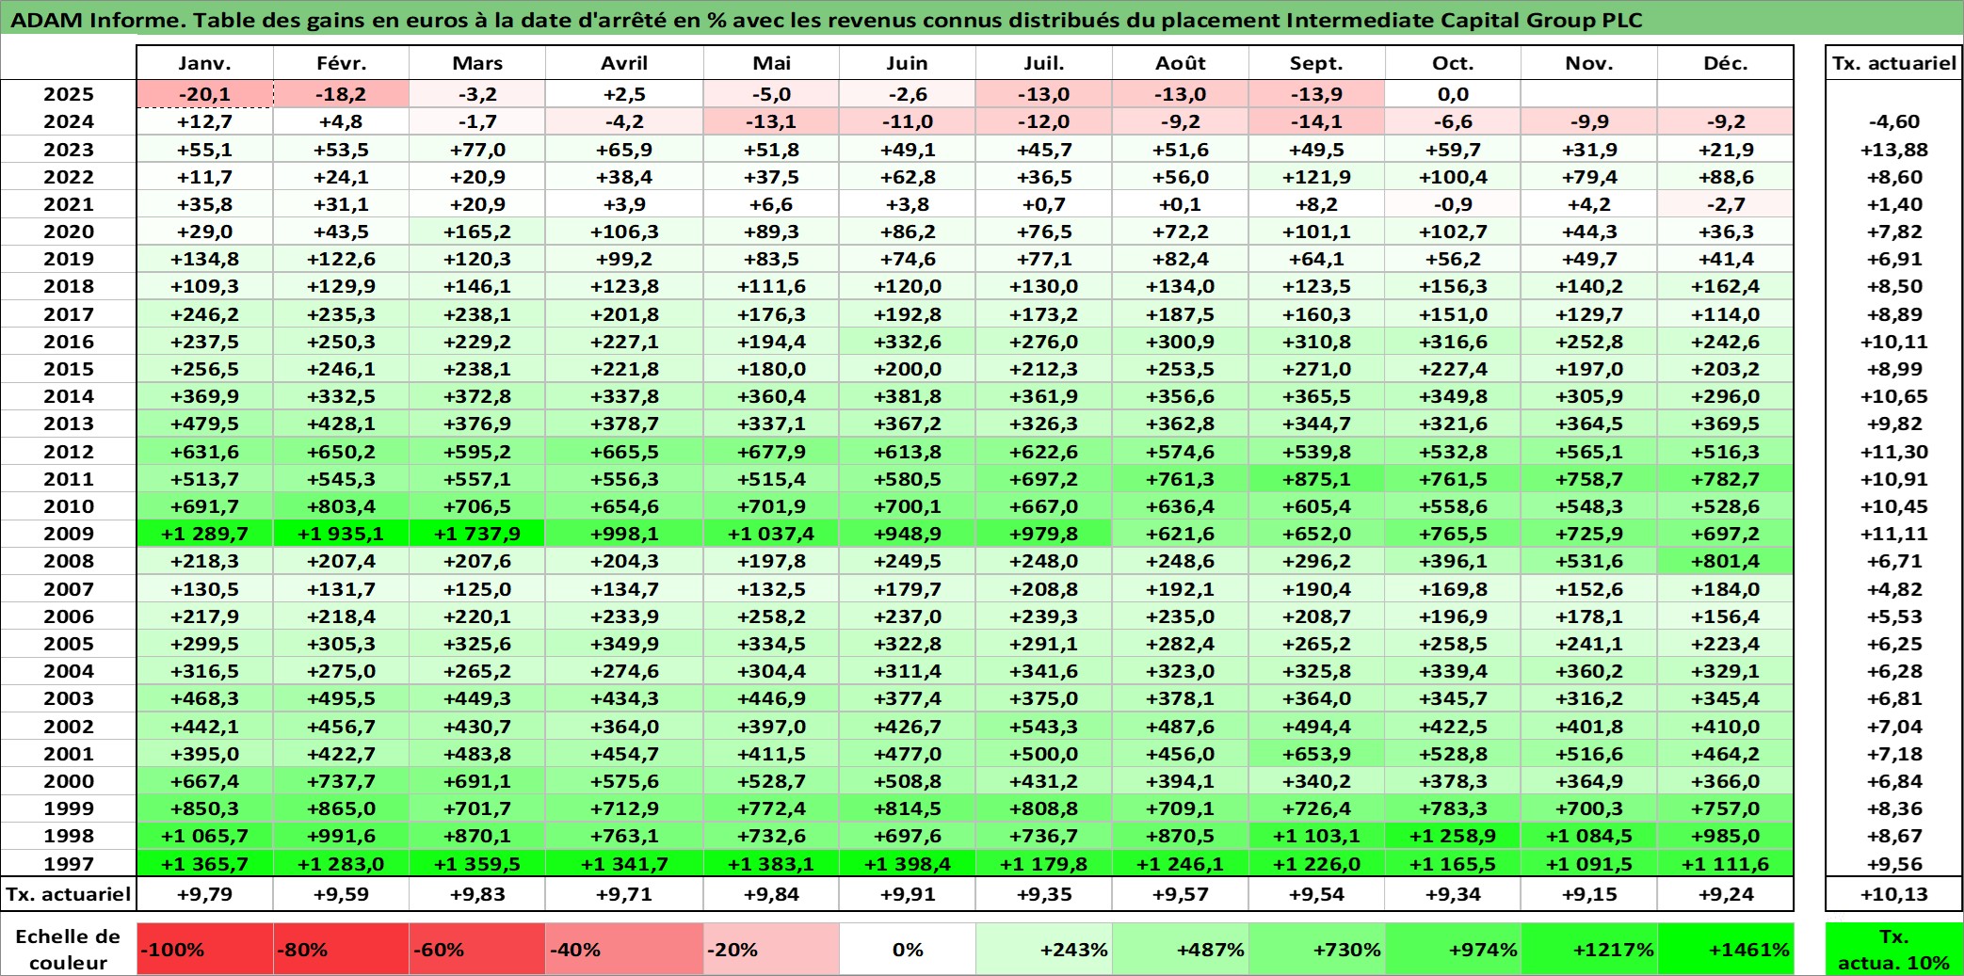Image resolution: width=1964 pixels, height=976 pixels.
Task: Click the +1461% bright green legend swatch
Action: click(x=1725, y=949)
